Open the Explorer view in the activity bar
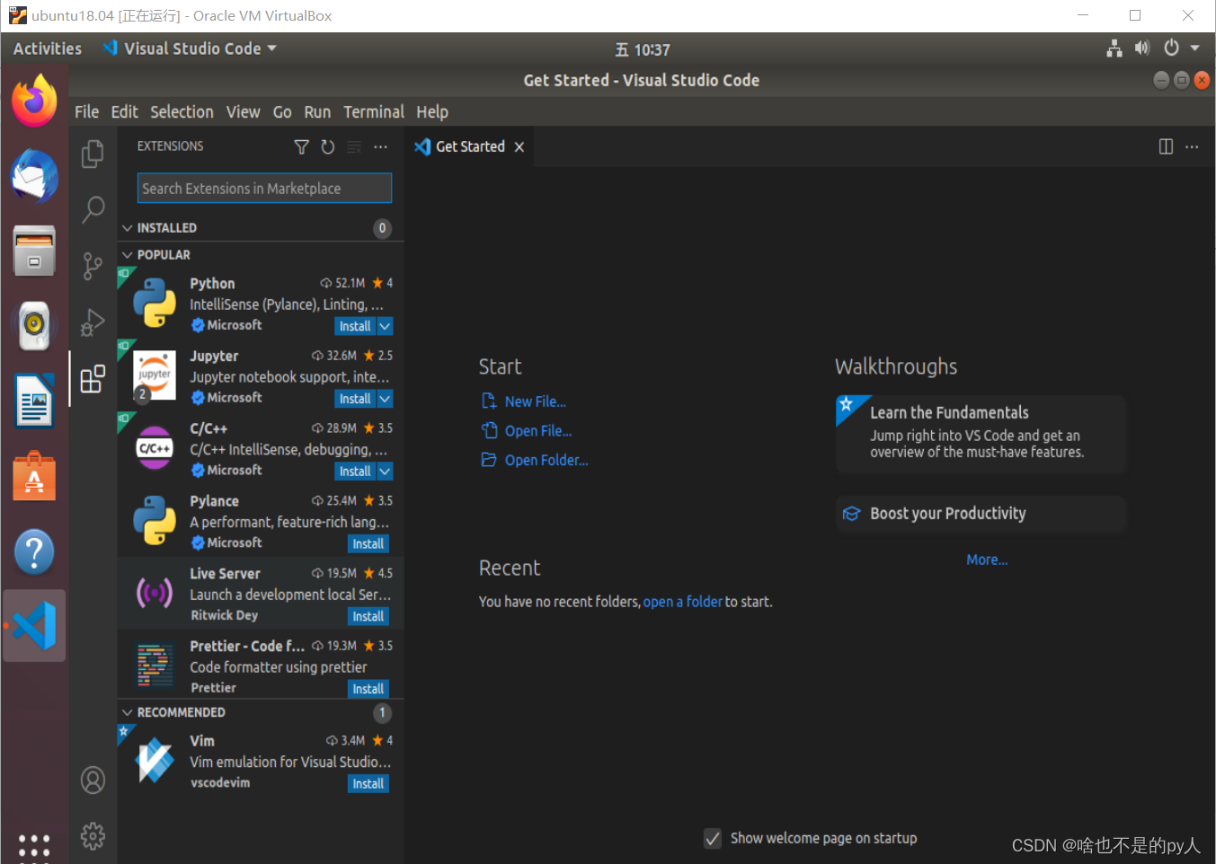 click(x=93, y=154)
